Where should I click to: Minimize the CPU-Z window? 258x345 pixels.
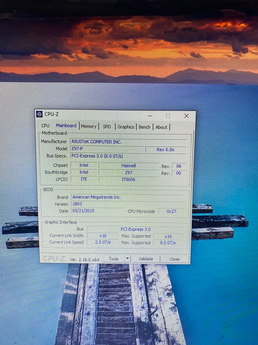coord(150,116)
